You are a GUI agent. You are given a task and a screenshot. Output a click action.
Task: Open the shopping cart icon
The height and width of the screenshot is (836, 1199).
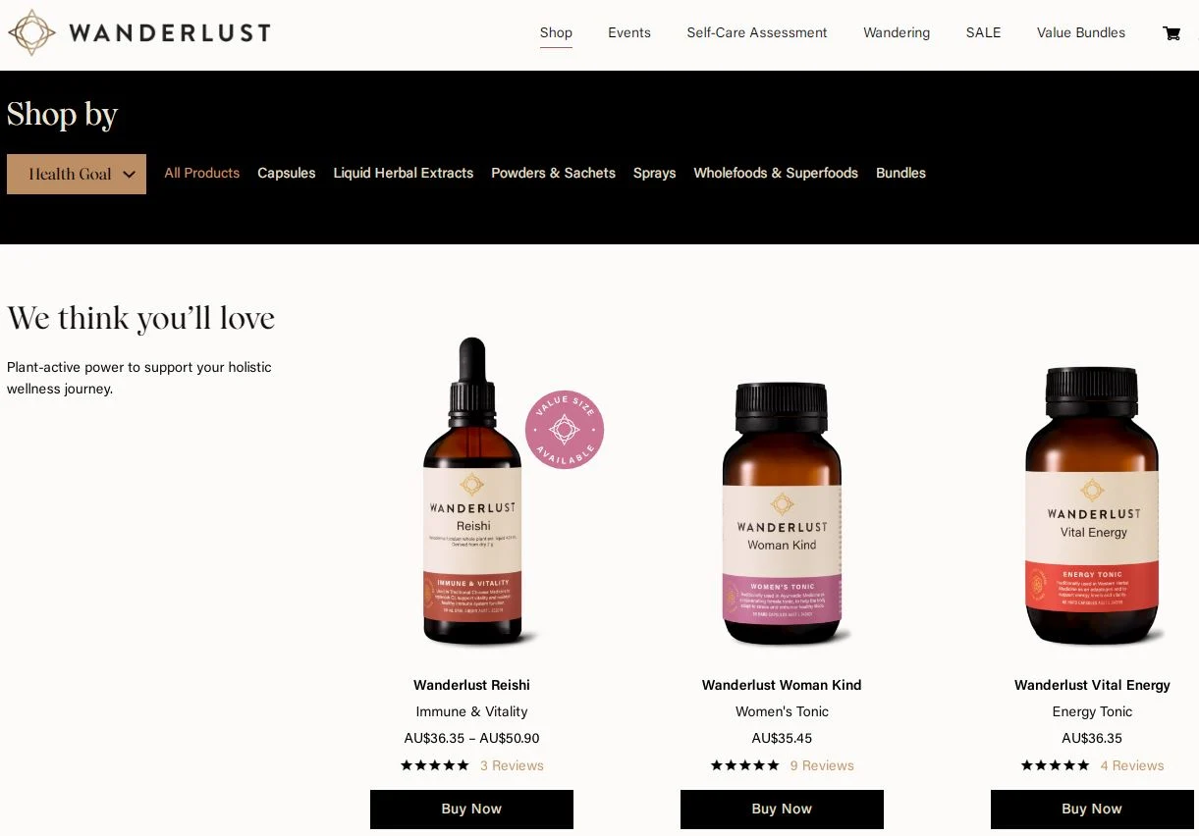(x=1172, y=33)
